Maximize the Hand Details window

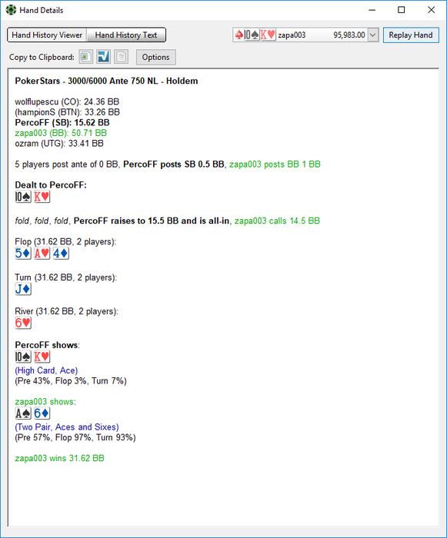(402, 10)
